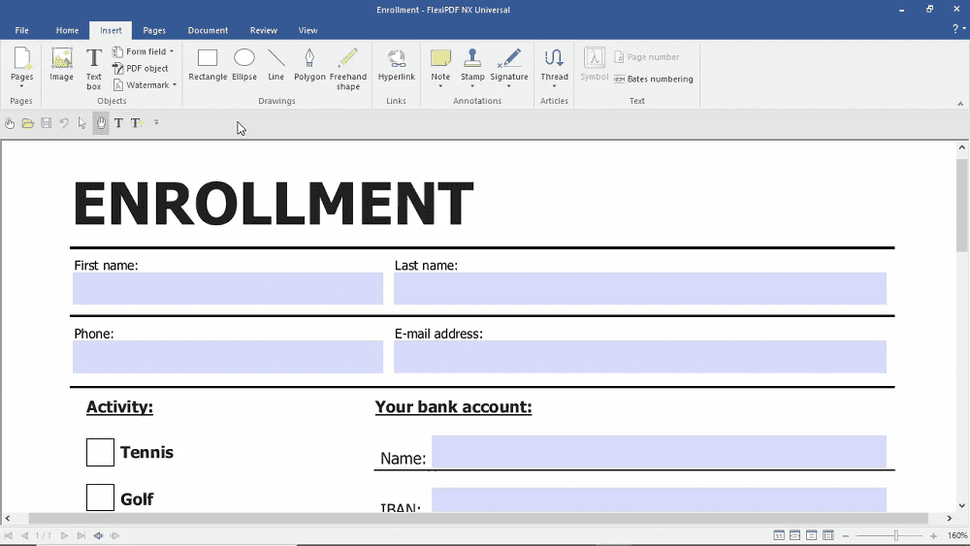Click the save disk icon in quick access toolbar
The height and width of the screenshot is (546, 970).
click(x=46, y=123)
